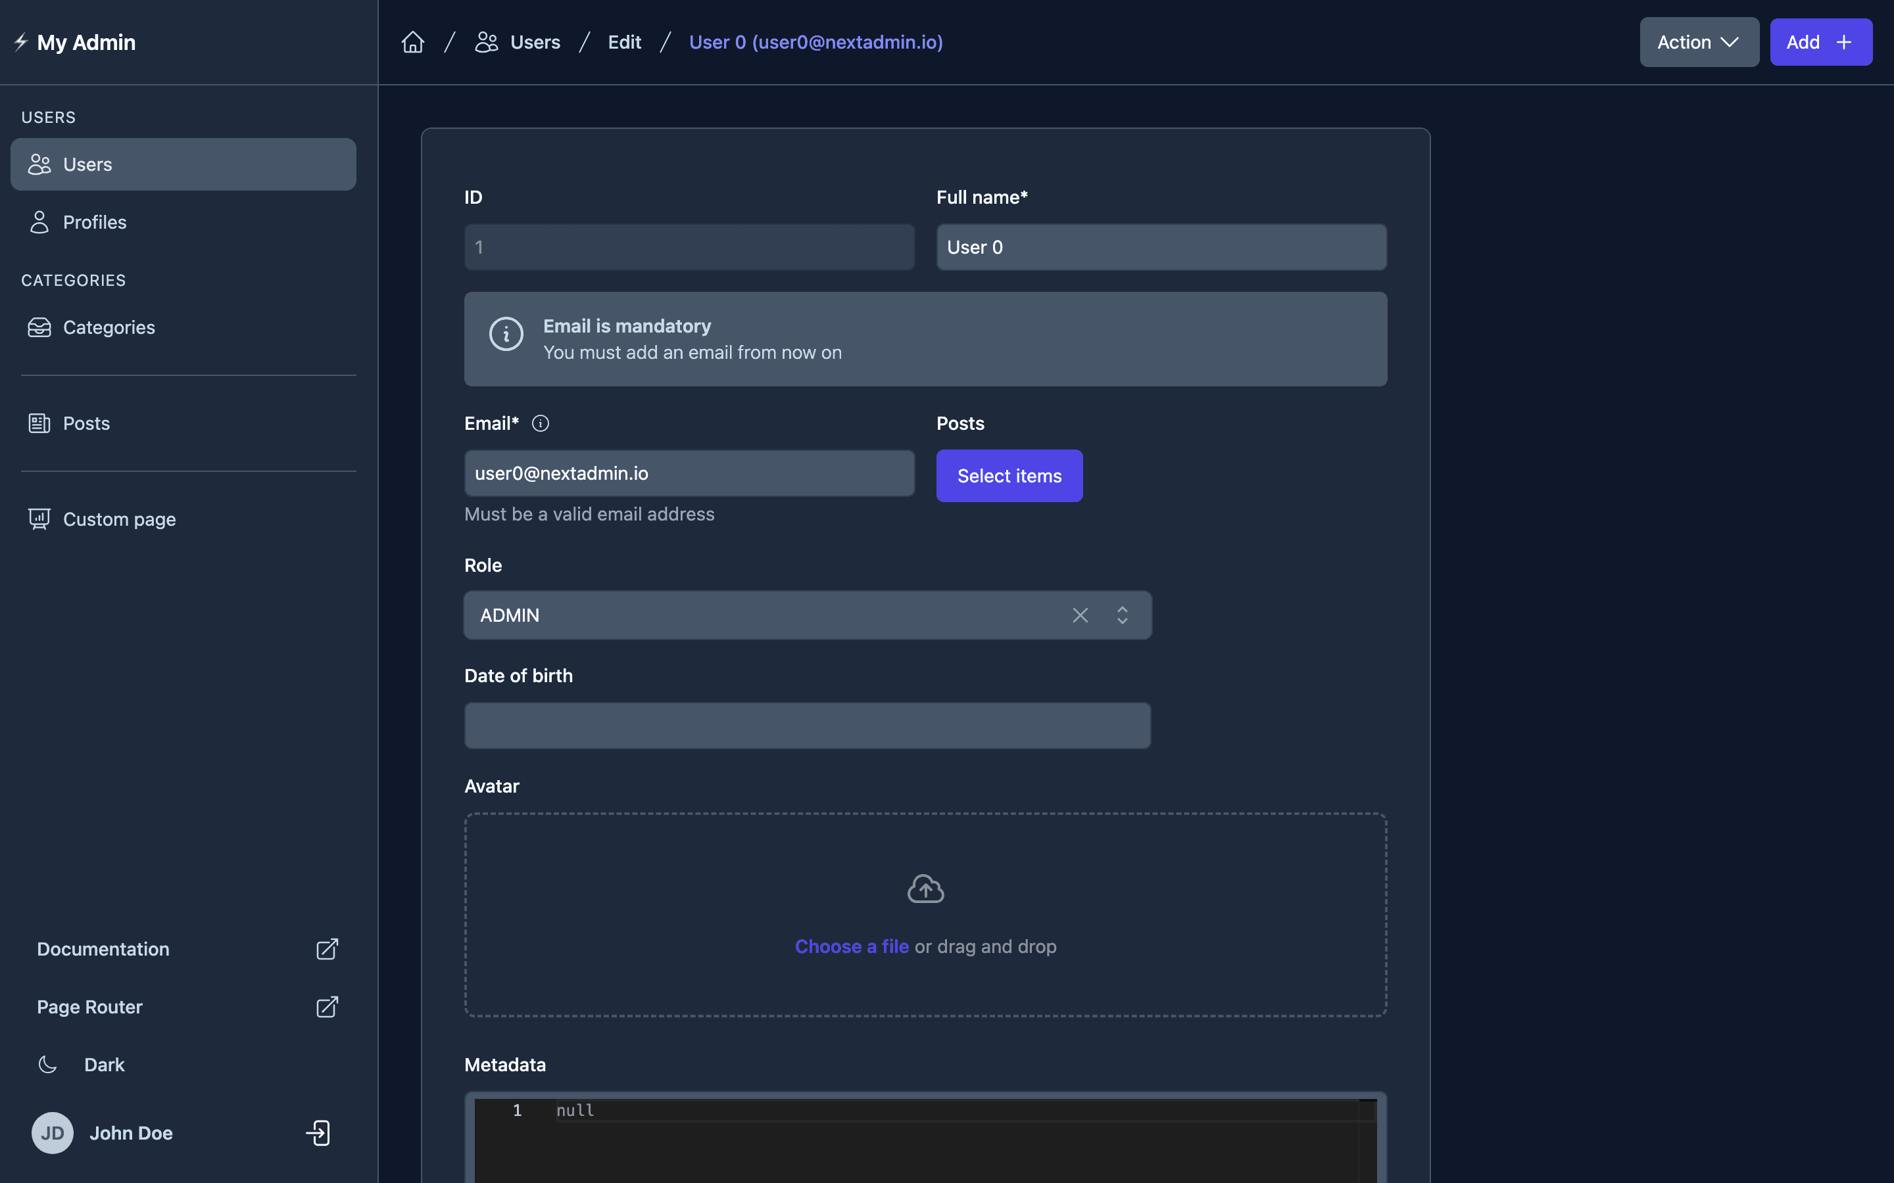Click Choose a file link
The width and height of the screenshot is (1894, 1183).
click(852, 946)
